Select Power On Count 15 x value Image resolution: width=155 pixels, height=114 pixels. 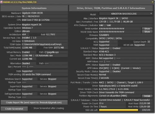pos(101,103)
